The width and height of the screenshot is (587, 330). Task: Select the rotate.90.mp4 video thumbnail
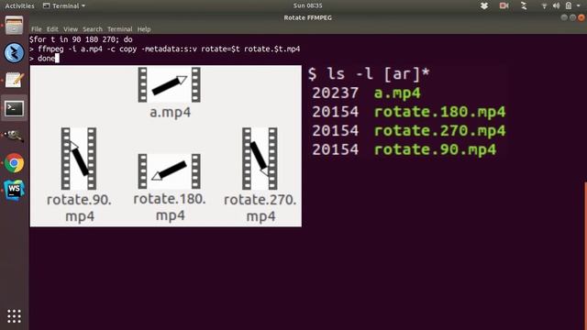[79, 159]
